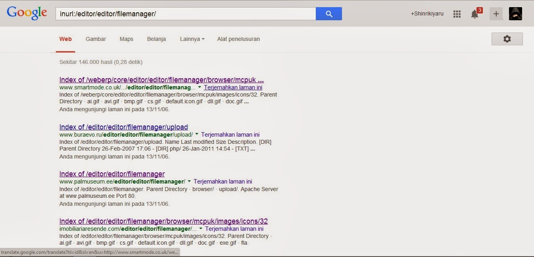534x257 pixels.
Task: Open the notifications bell
Action: [x=474, y=14]
